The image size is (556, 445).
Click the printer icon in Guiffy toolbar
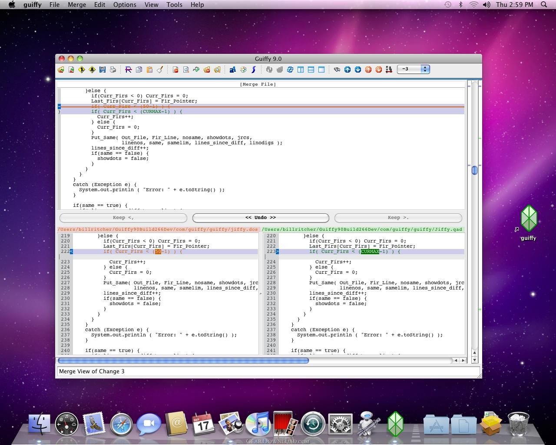[113, 70]
